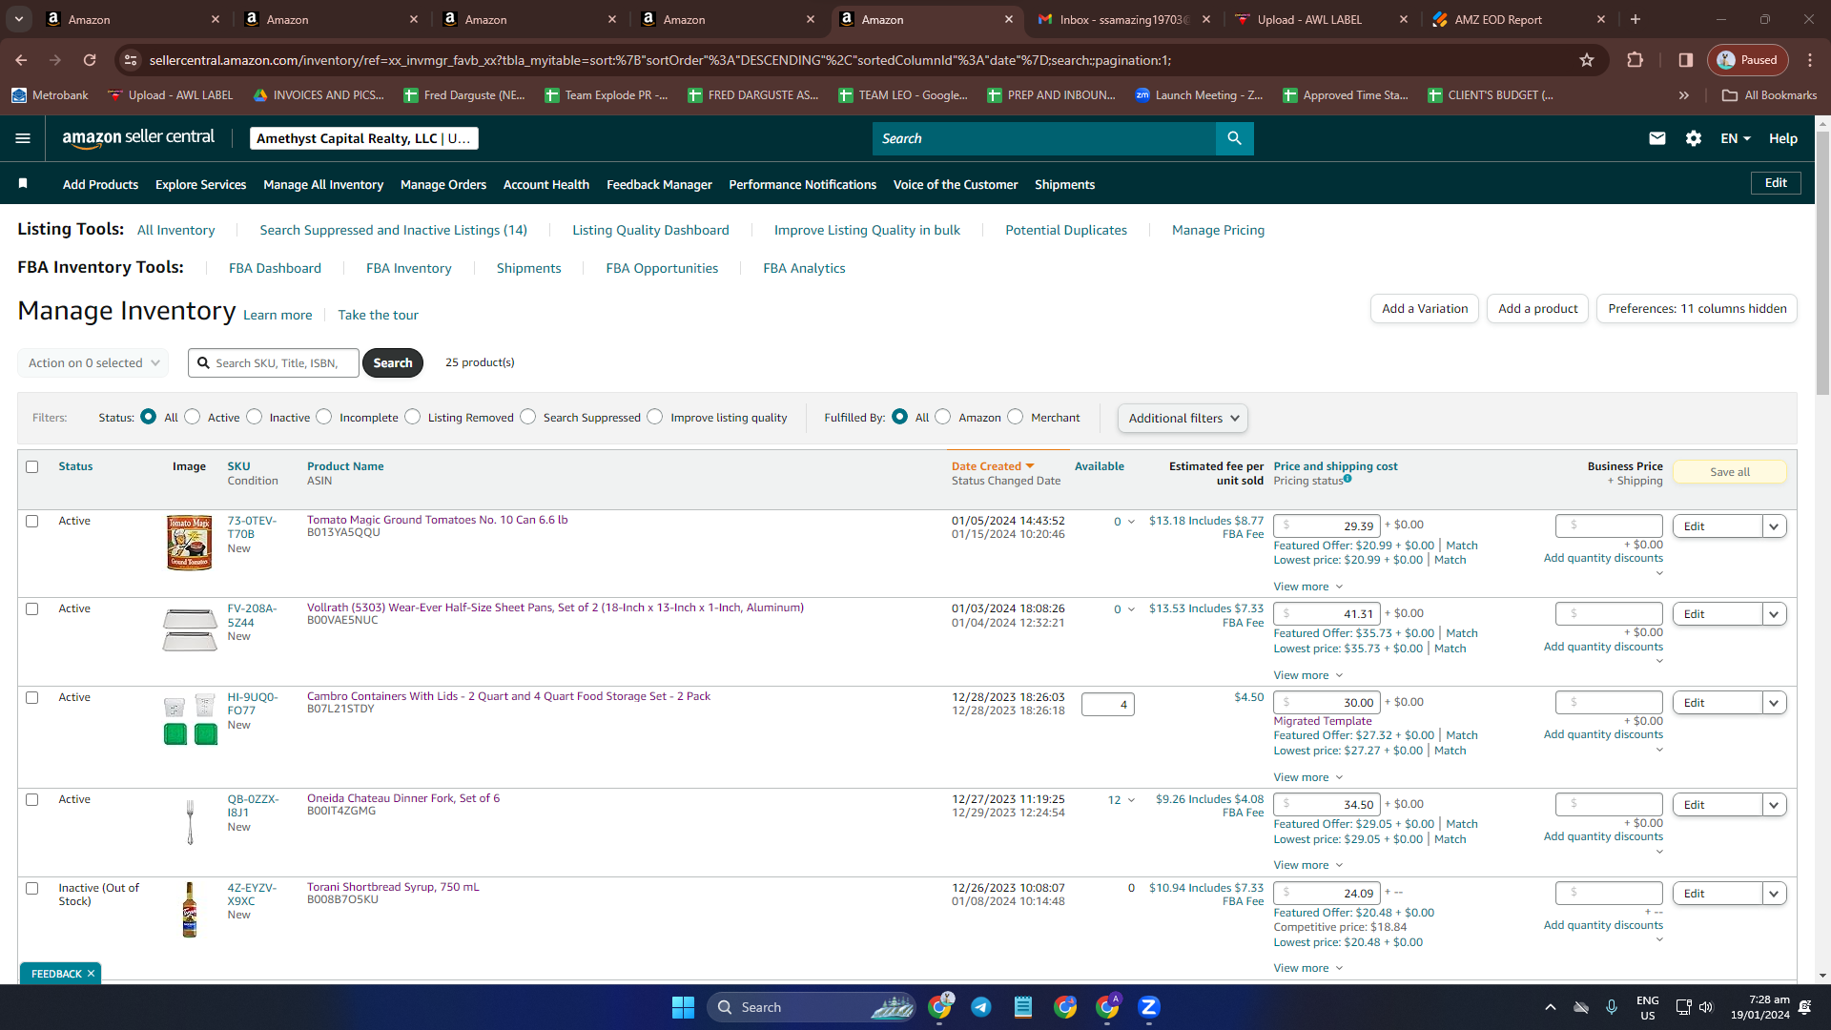Open Zoom from the taskbar
Image resolution: width=1831 pixels, height=1030 pixels.
[1149, 1007]
